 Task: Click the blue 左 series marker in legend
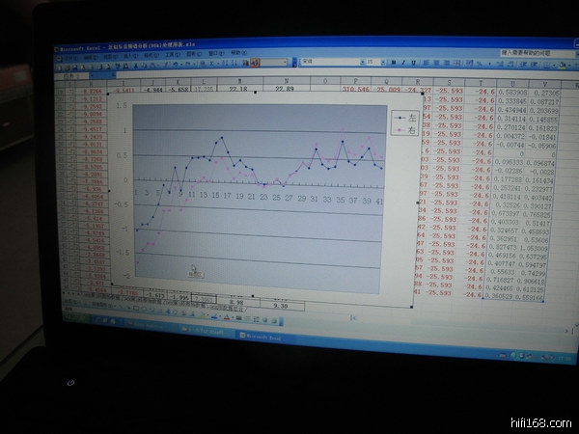[398, 117]
